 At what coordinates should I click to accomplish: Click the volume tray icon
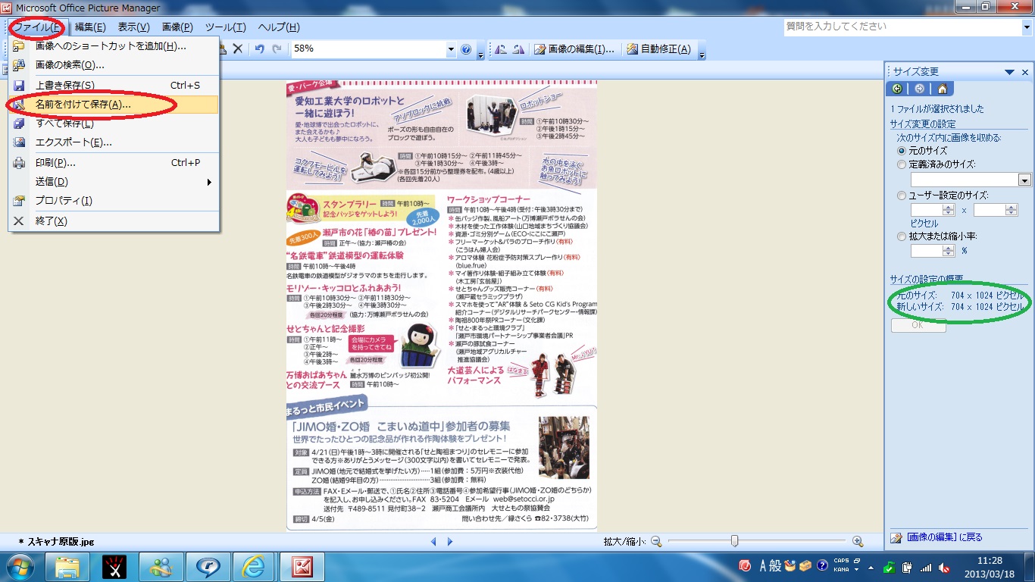point(946,567)
